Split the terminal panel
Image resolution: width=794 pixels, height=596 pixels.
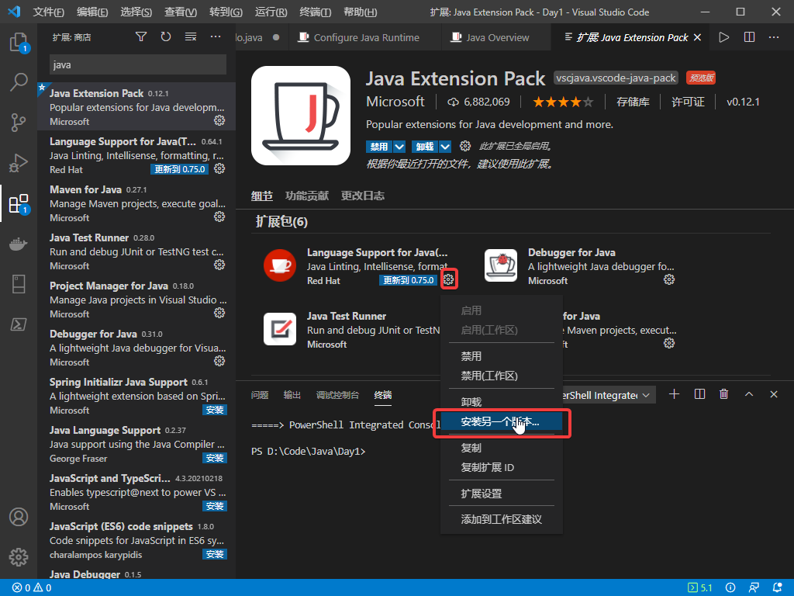(699, 394)
